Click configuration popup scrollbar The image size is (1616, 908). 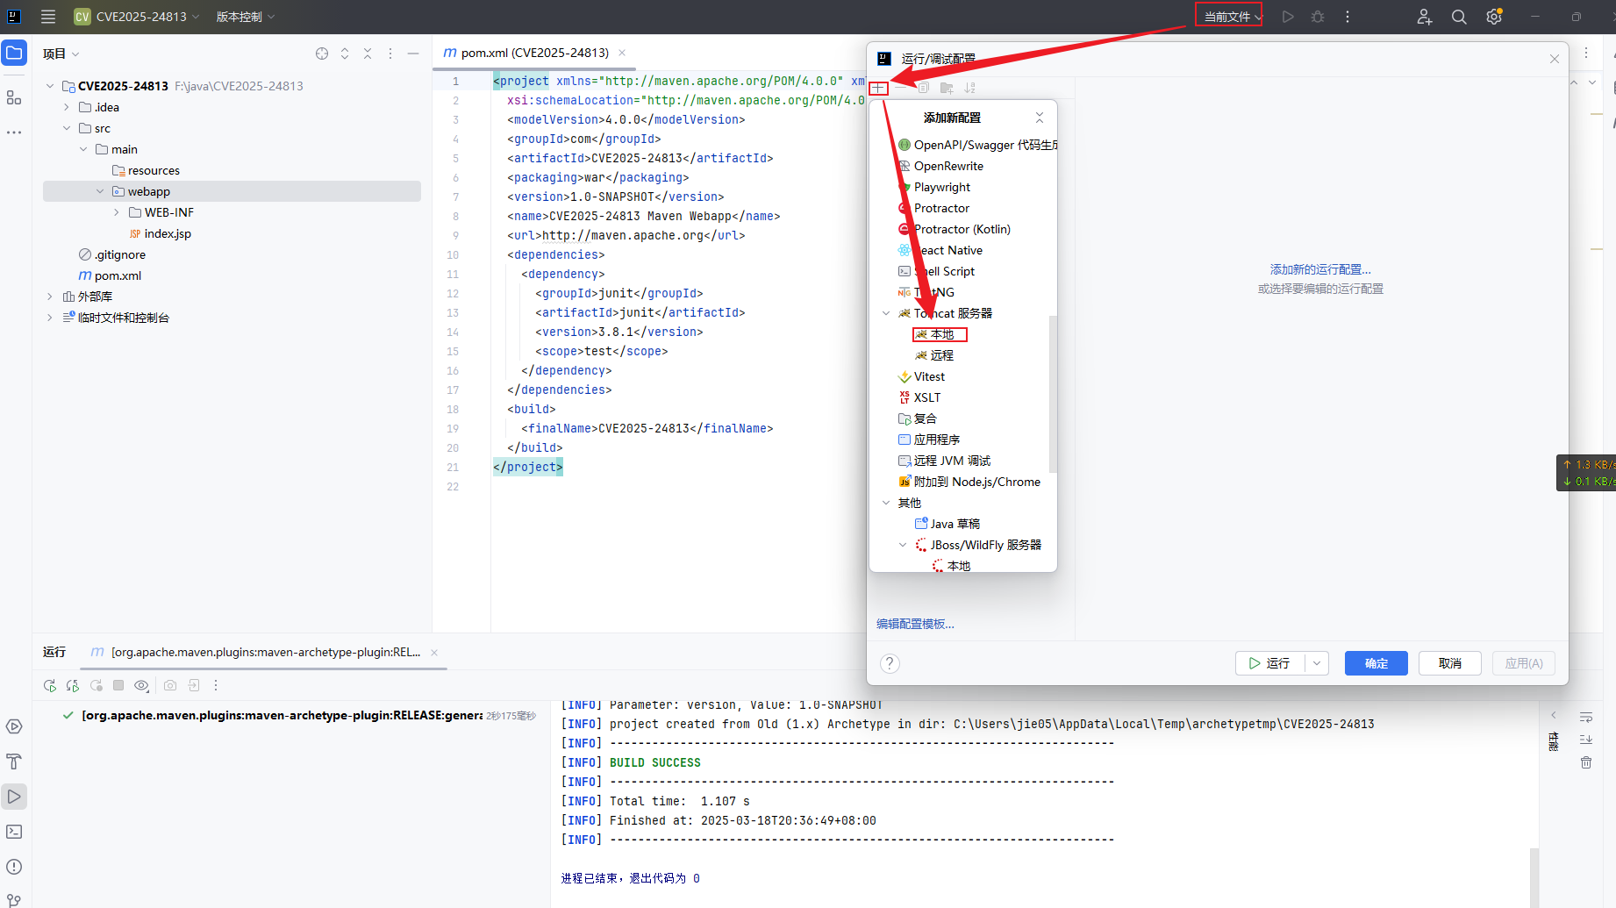click(1053, 393)
